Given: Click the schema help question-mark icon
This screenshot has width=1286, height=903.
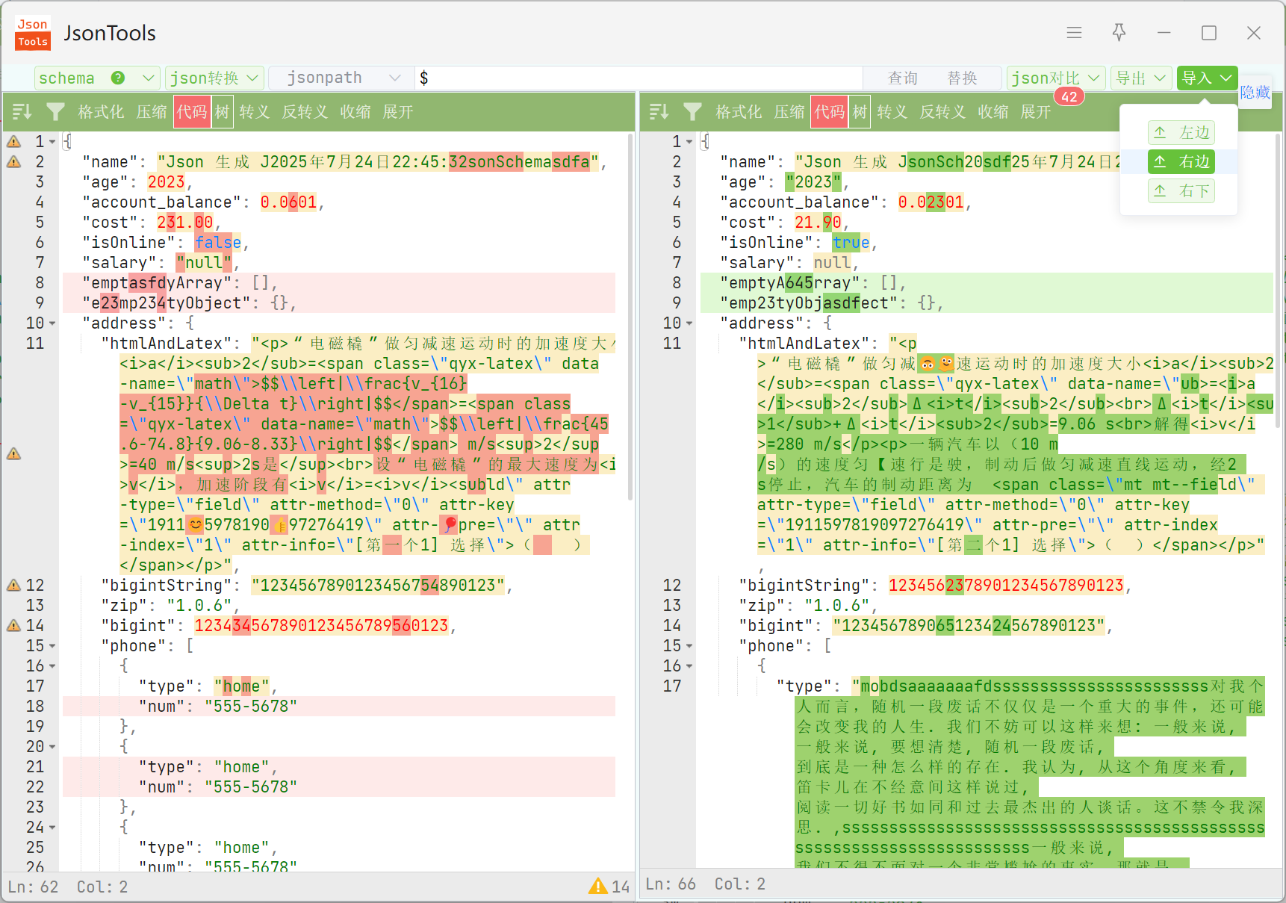Looking at the screenshot, I should (118, 78).
